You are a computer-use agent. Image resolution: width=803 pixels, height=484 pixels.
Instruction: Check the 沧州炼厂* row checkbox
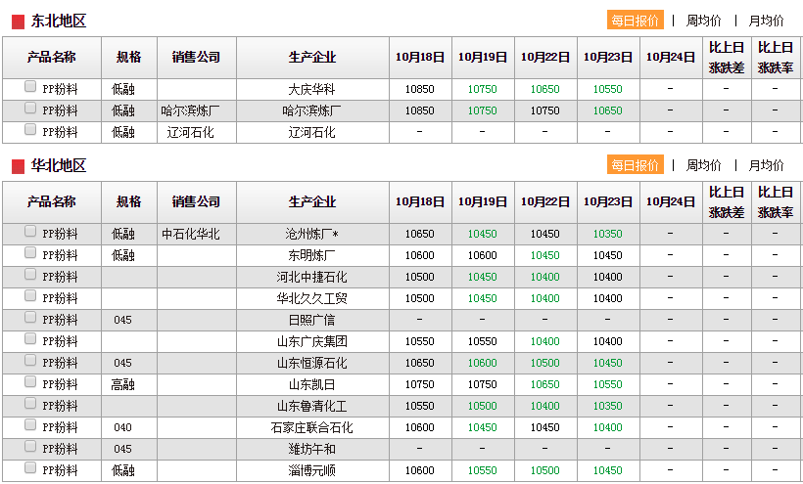coord(30,231)
